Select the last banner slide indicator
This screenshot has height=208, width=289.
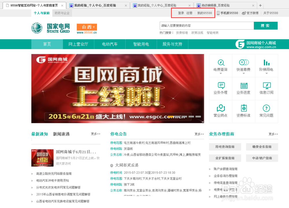point(198,117)
